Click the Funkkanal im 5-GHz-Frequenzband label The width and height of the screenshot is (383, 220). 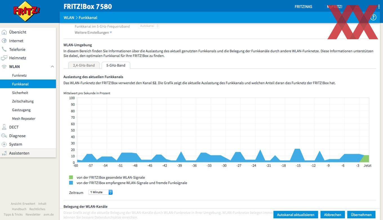coord(102,26)
